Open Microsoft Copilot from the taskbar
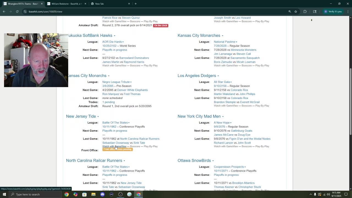352x198 pixels. click(75, 194)
